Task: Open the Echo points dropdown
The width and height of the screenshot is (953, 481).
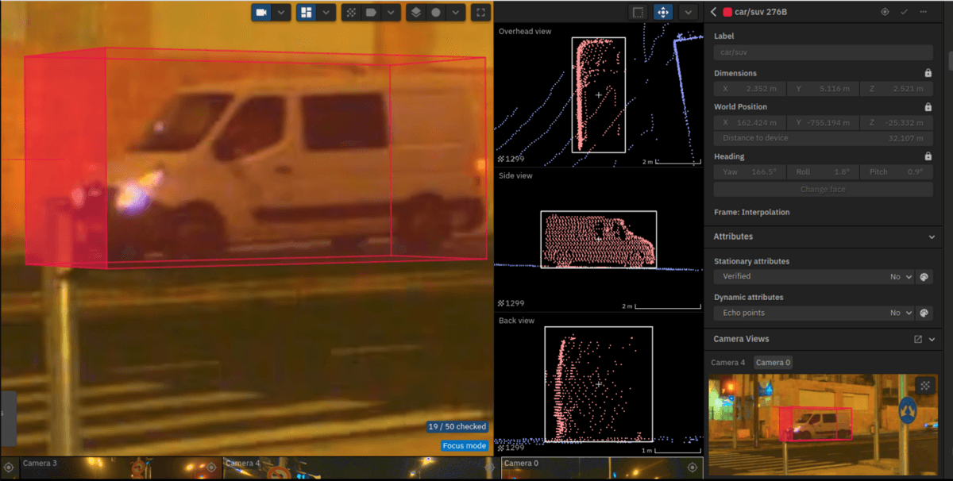Action: pyautogui.click(x=901, y=313)
